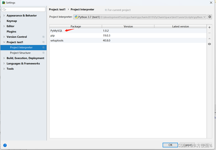Select Project Structure tree item
This screenshot has width=216, height=150.
tap(20, 53)
